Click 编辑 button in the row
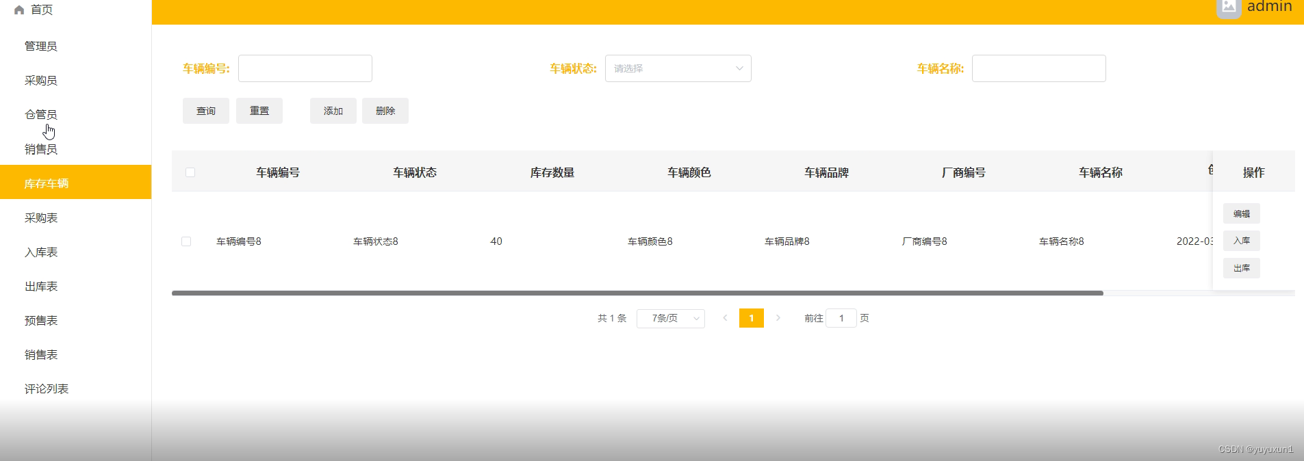The height and width of the screenshot is (461, 1304). tap(1242, 213)
